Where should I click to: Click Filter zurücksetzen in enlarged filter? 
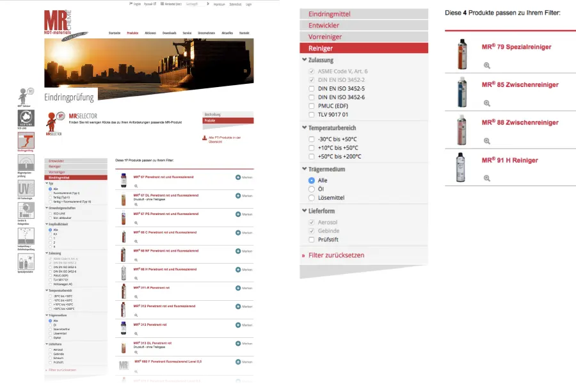click(336, 255)
